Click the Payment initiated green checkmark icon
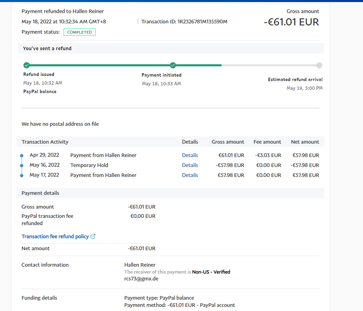The image size is (363, 311). click(x=173, y=65)
